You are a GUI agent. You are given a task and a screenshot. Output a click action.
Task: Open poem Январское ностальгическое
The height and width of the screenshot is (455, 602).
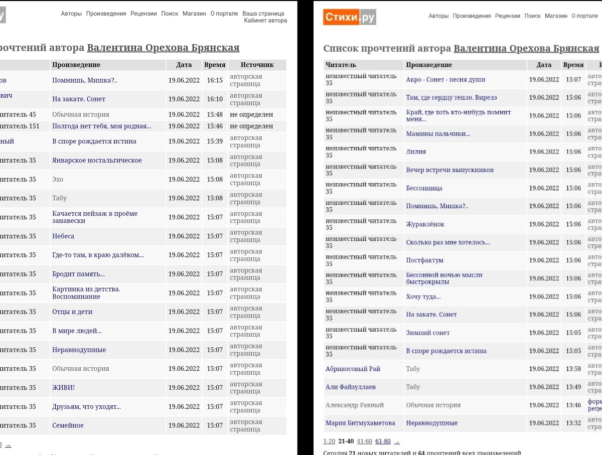point(97,161)
